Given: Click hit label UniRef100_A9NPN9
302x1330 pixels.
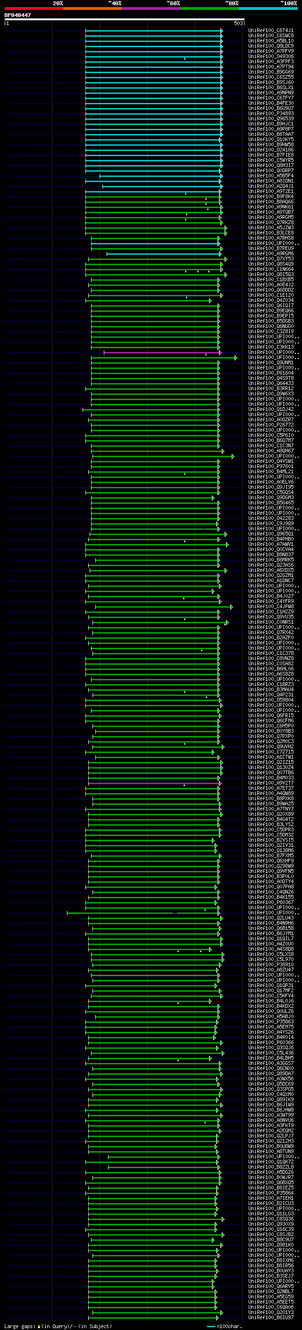Looking at the screenshot, I should pos(271,93).
